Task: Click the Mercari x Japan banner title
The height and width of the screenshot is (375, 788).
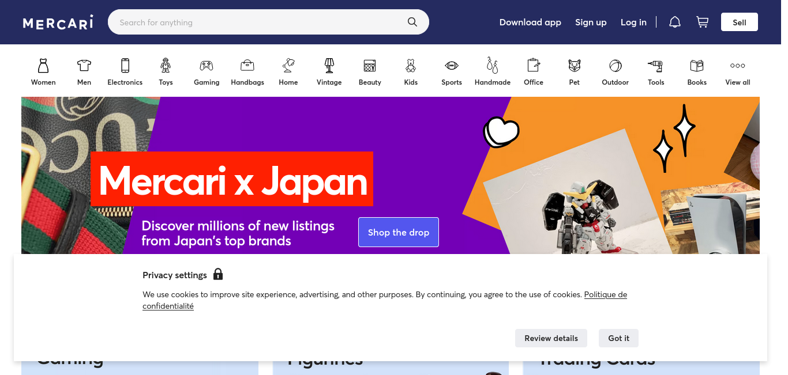Action: tap(232, 179)
